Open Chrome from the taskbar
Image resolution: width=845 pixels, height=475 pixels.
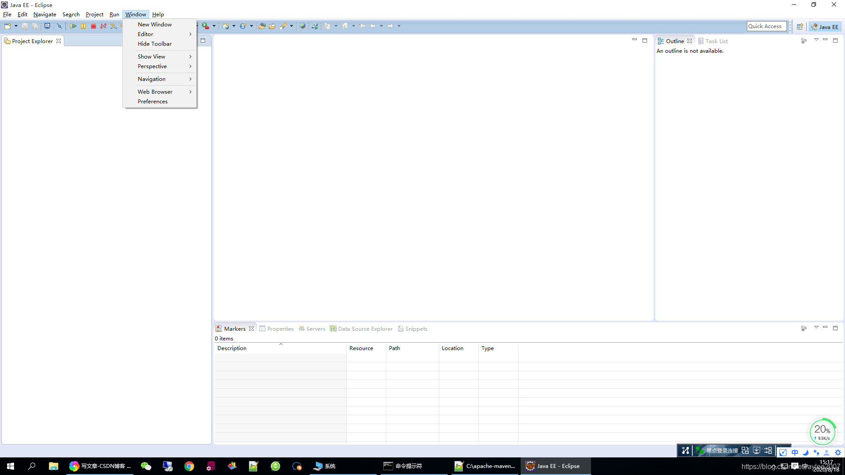189,466
